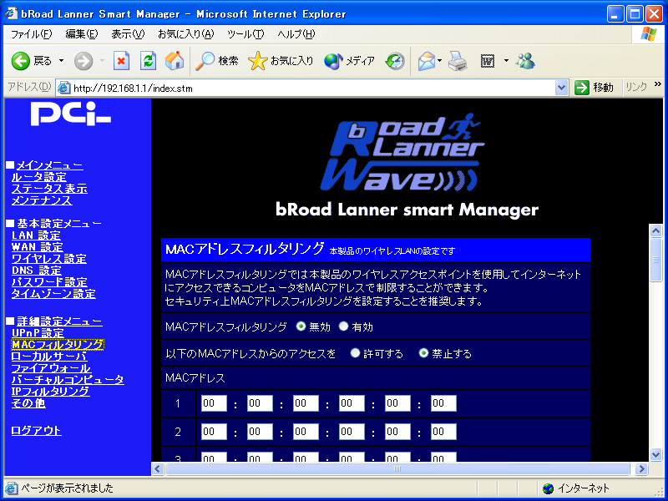
Task: Click the Internet zone globe icon in status bar
Action: tap(549, 488)
